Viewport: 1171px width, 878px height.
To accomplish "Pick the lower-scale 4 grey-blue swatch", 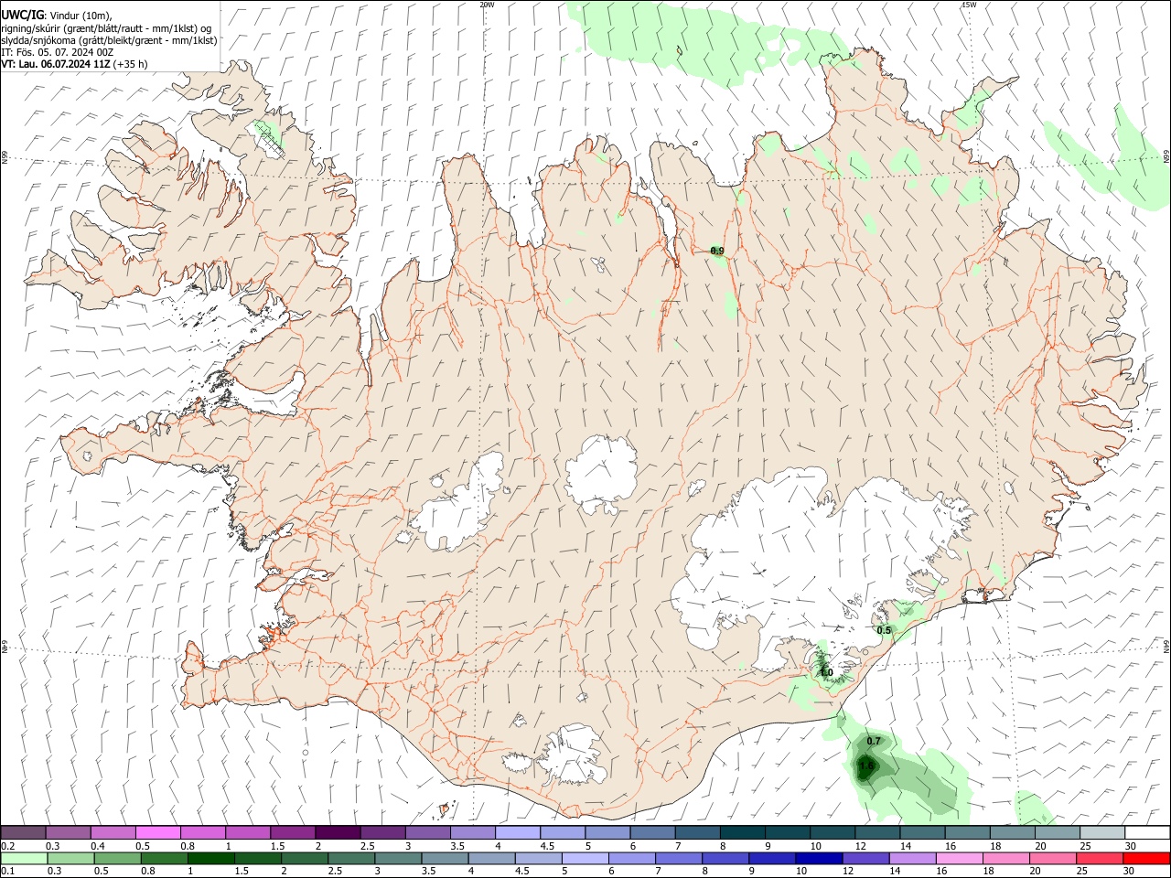I will pos(490,858).
